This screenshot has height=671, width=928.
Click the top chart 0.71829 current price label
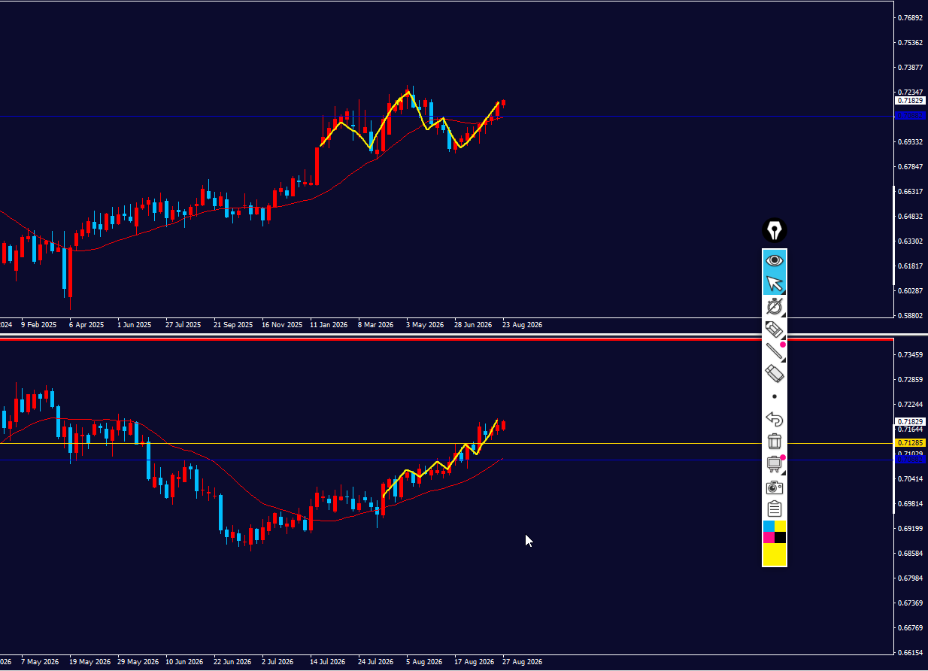pyautogui.click(x=911, y=101)
